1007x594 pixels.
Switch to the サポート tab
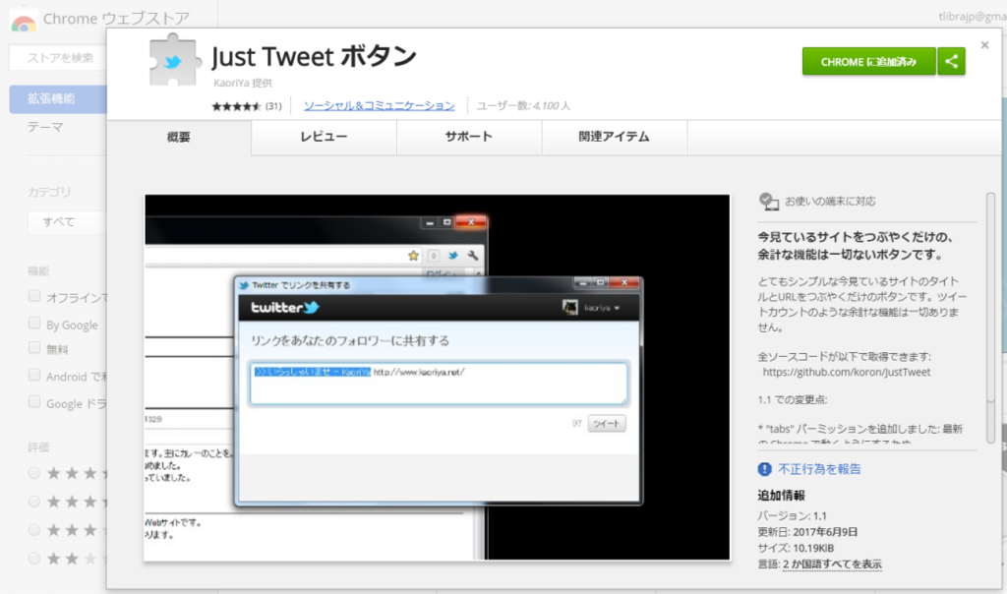coord(469,137)
